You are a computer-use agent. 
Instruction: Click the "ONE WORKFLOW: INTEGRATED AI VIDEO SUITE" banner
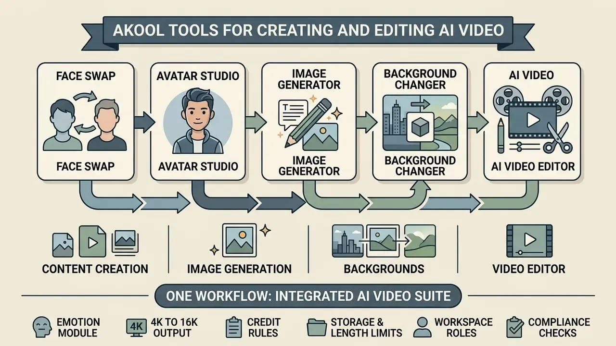coord(308,297)
